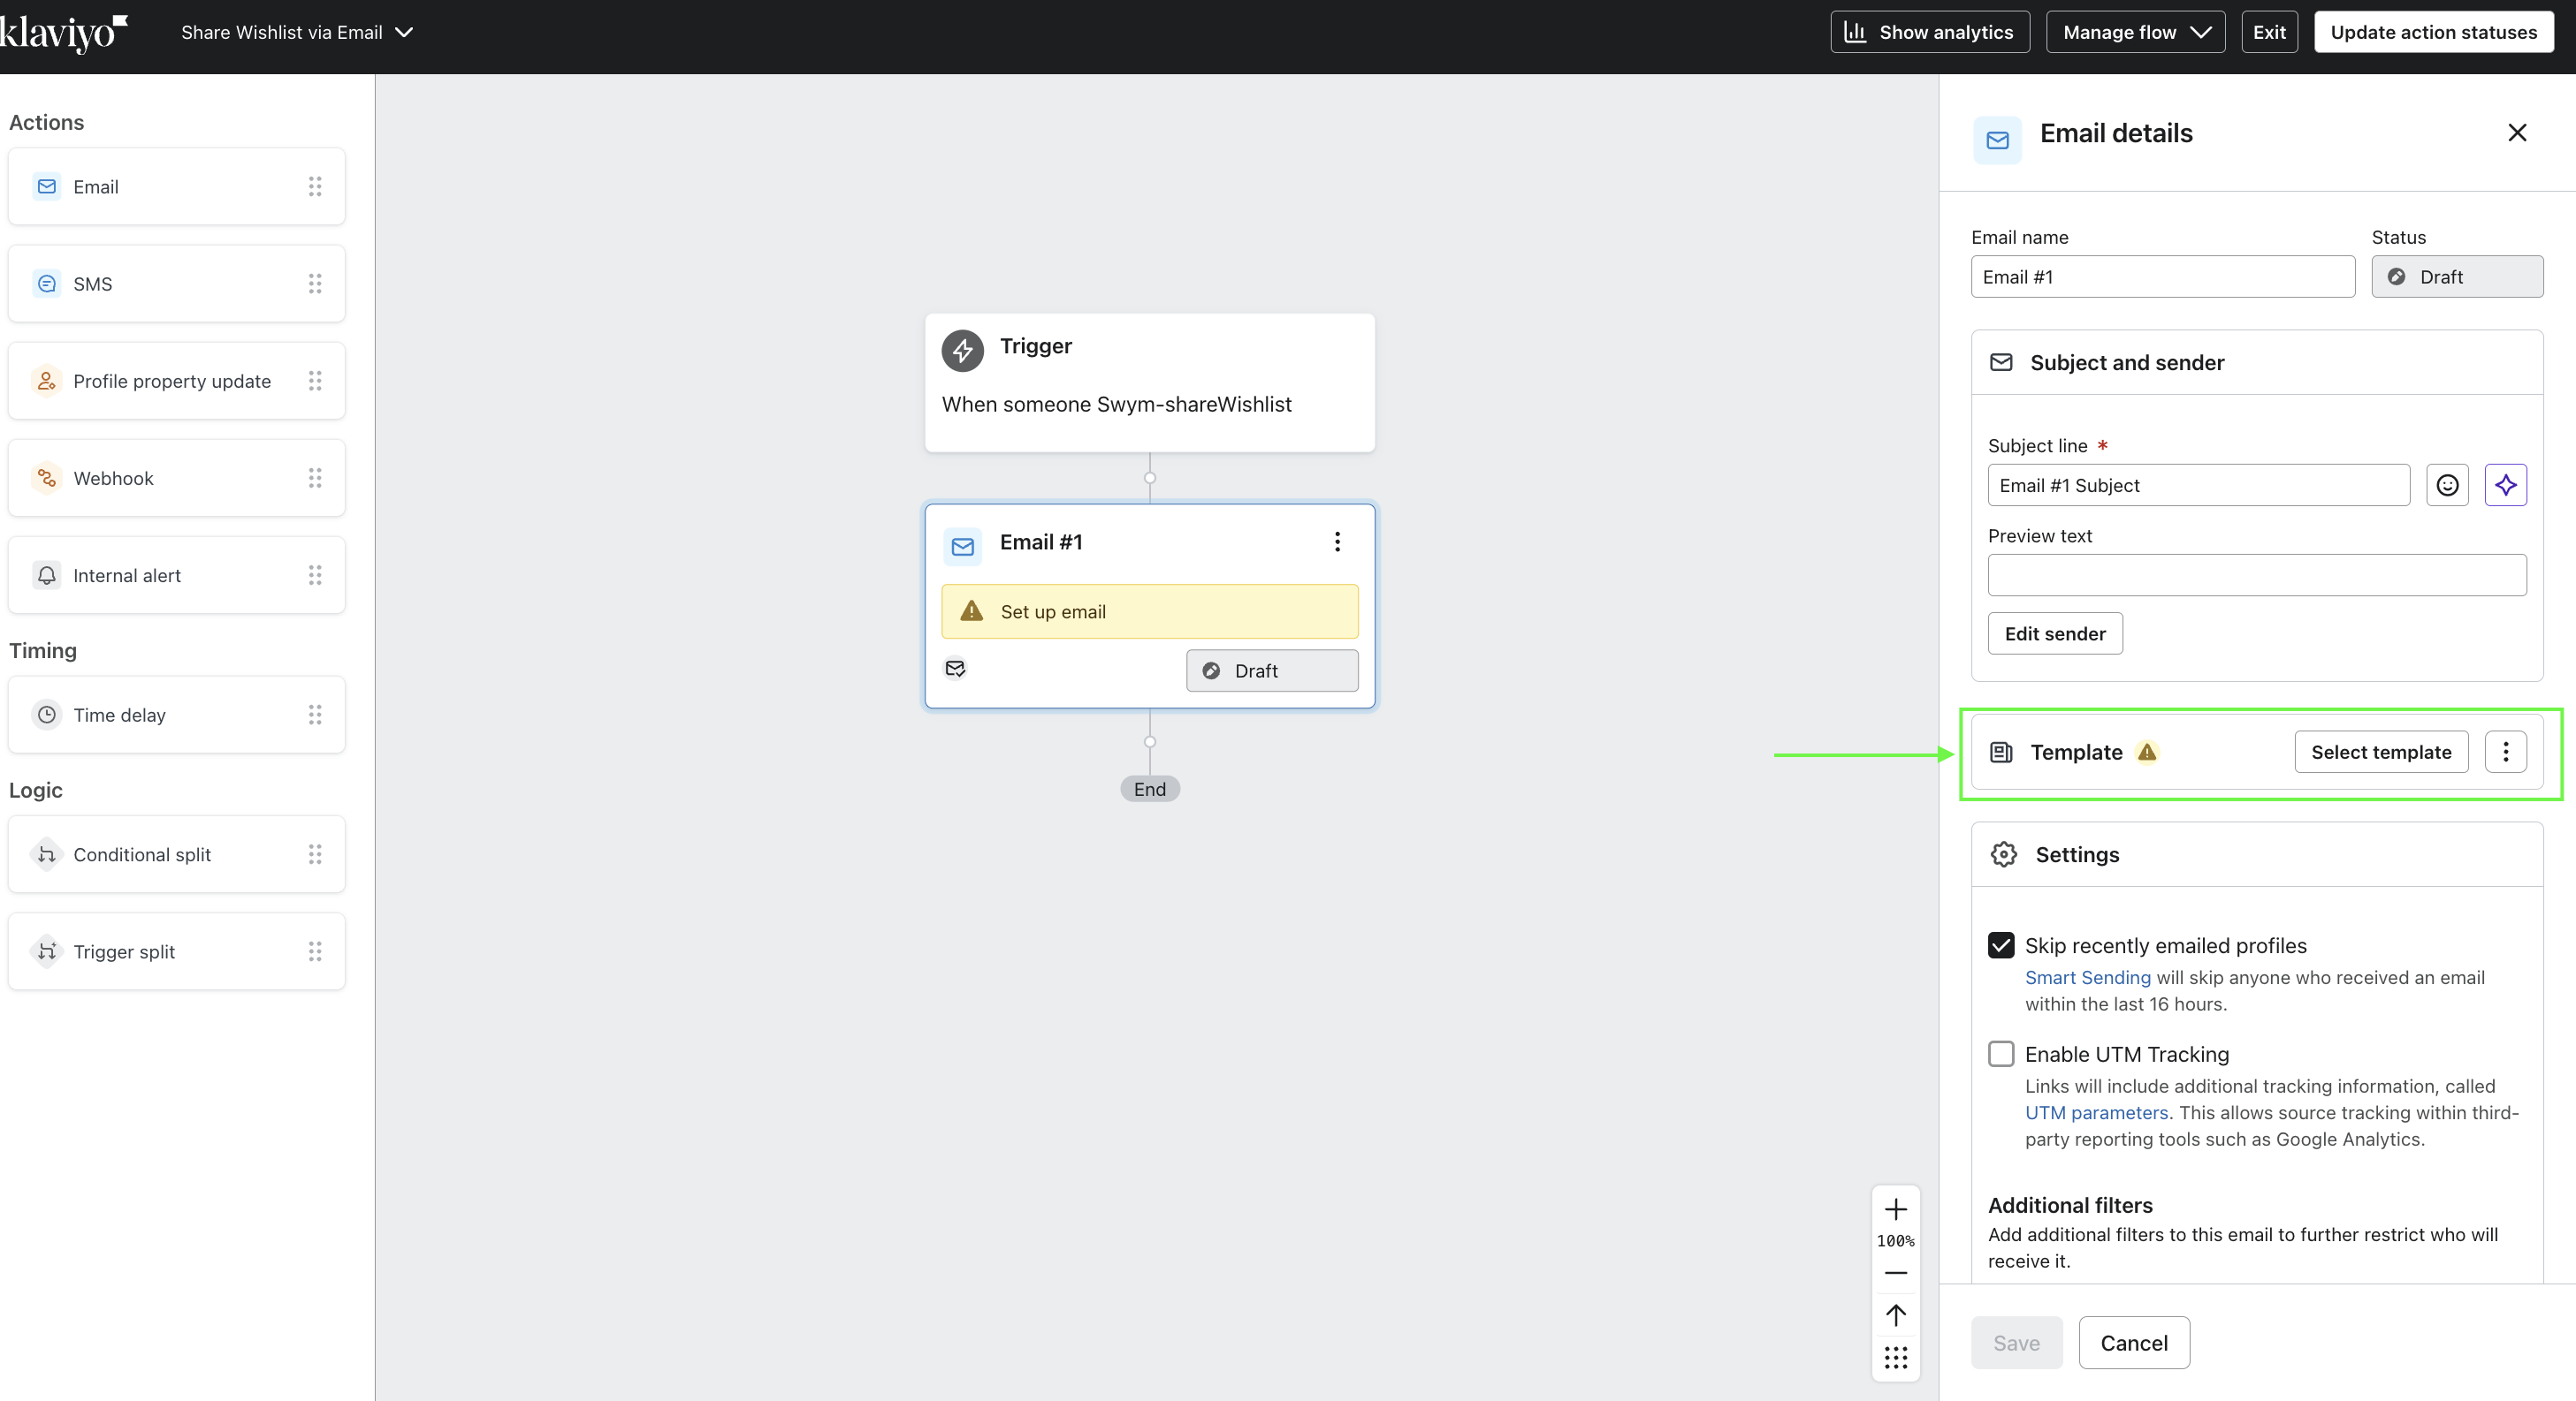Open the Status Draft dropdown in details panel
2576x1401 pixels.
(x=2456, y=276)
